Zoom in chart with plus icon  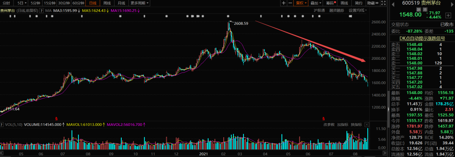284,3
